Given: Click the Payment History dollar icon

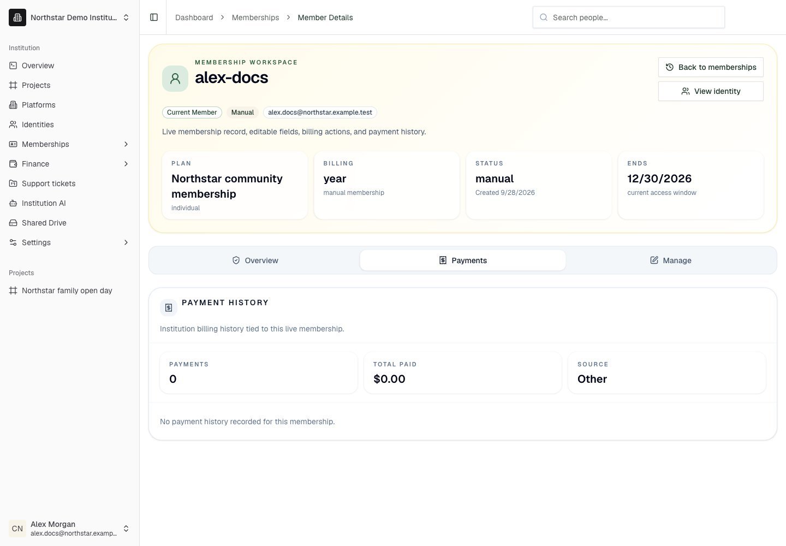Looking at the screenshot, I should tap(169, 307).
